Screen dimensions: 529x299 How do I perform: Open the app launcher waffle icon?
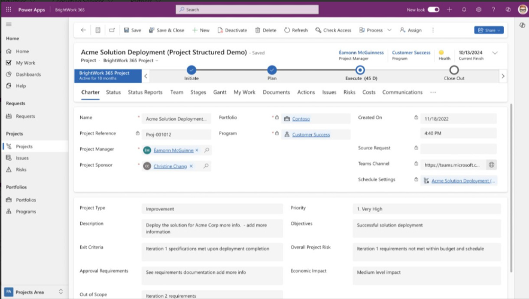pos(8,10)
